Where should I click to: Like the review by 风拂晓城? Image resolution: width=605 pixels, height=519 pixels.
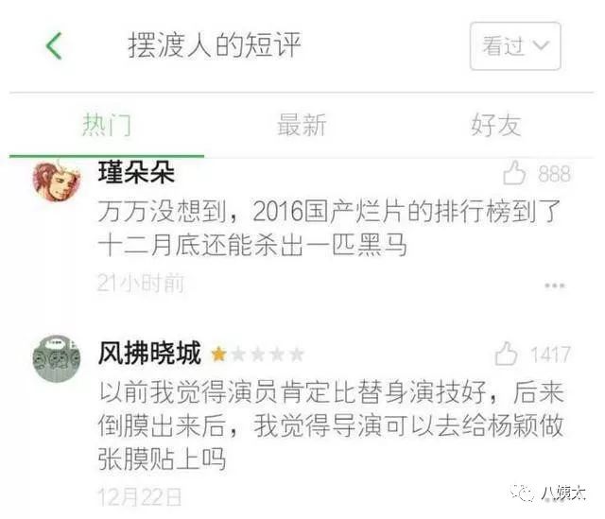pos(506,354)
